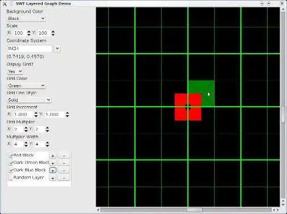Decrease Grid Multiplier Y value
The height and width of the screenshot is (214, 287).
click(47, 131)
